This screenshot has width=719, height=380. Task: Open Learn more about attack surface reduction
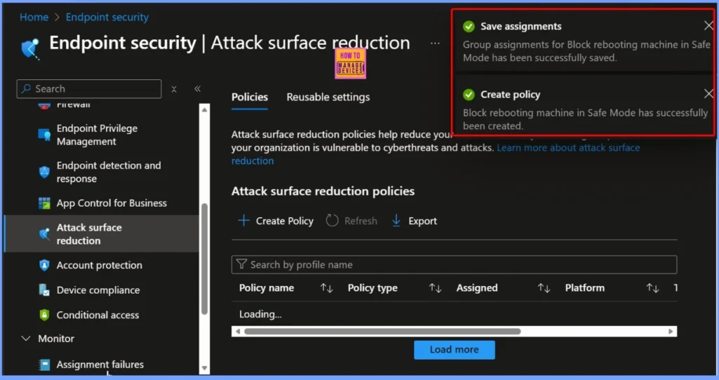[568, 148]
